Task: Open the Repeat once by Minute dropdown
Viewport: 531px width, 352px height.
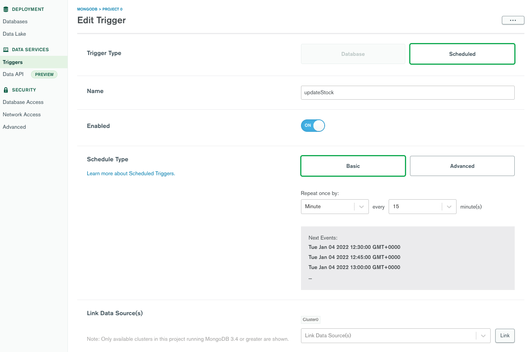Action: pos(335,207)
